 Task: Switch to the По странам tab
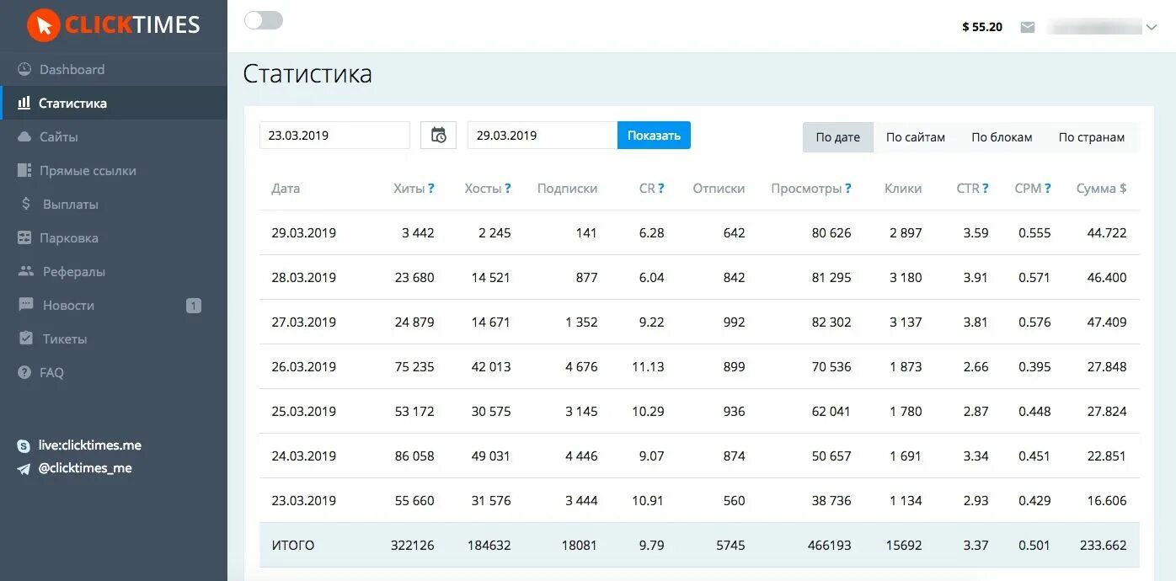(1092, 137)
